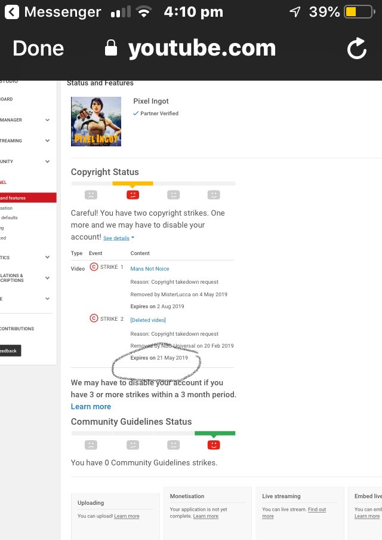Tap the youtube.com address text
Screen dimensions: 382x540
point(202,48)
